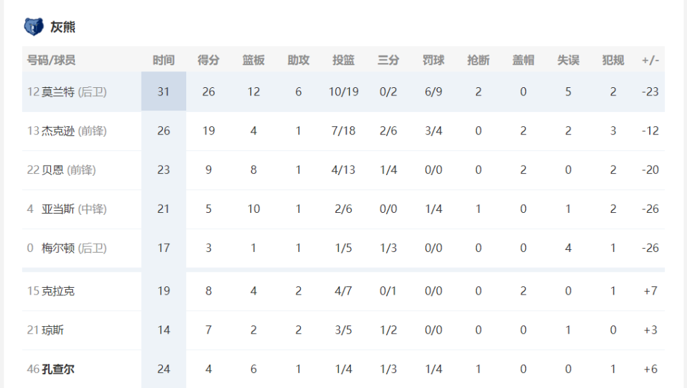Sort table by 时间 column header
Viewport: 687px width, 388px height.
pos(164,60)
